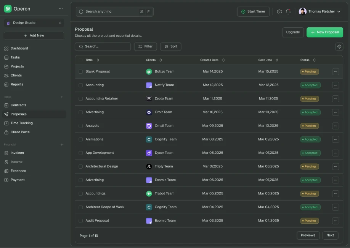Image resolution: width=350 pixels, height=248 pixels.
Task: Expand the Thomas Fletcher account menu
Action: [320, 11]
